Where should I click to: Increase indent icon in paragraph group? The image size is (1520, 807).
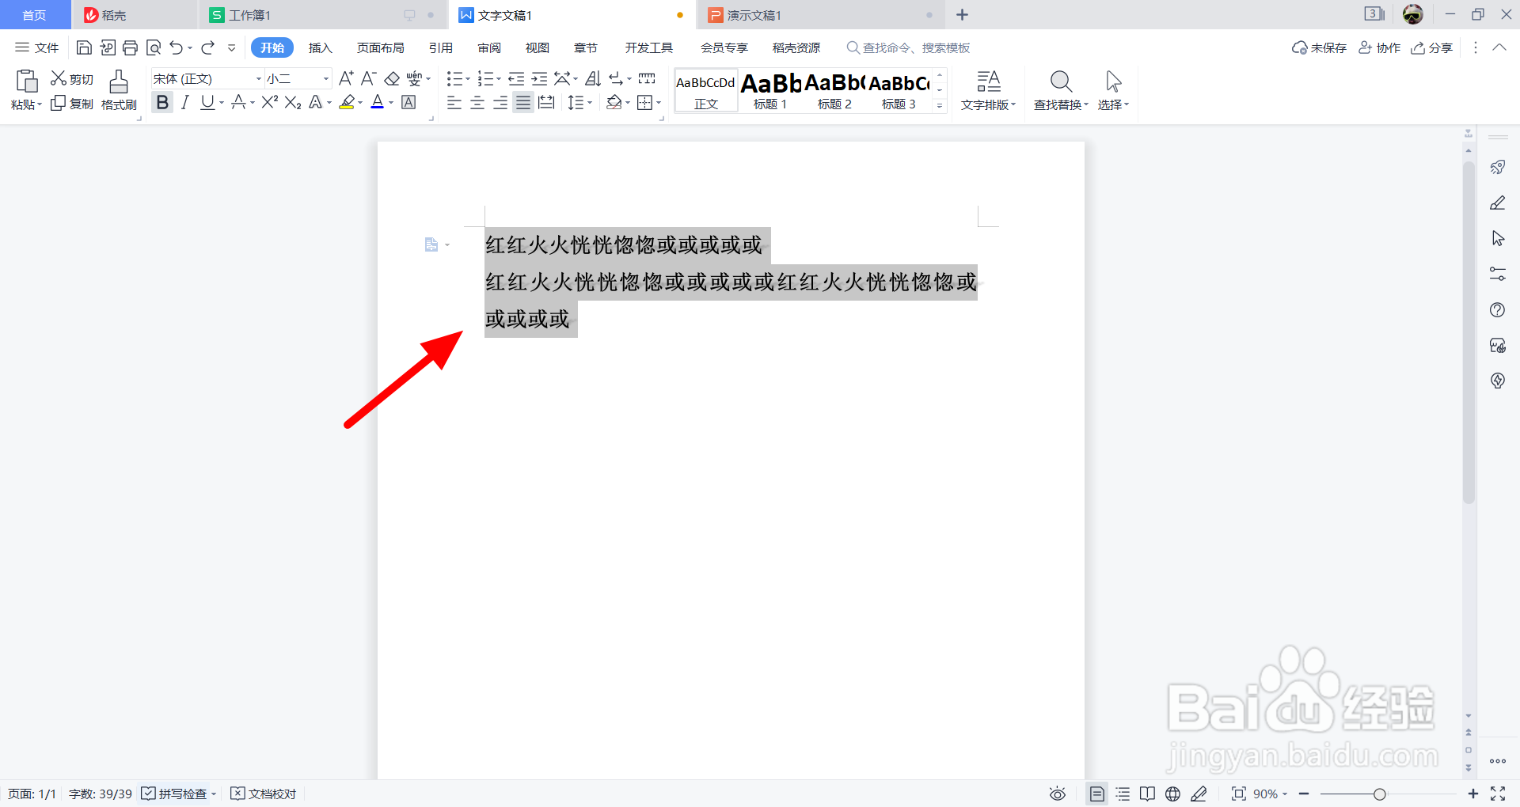(539, 78)
